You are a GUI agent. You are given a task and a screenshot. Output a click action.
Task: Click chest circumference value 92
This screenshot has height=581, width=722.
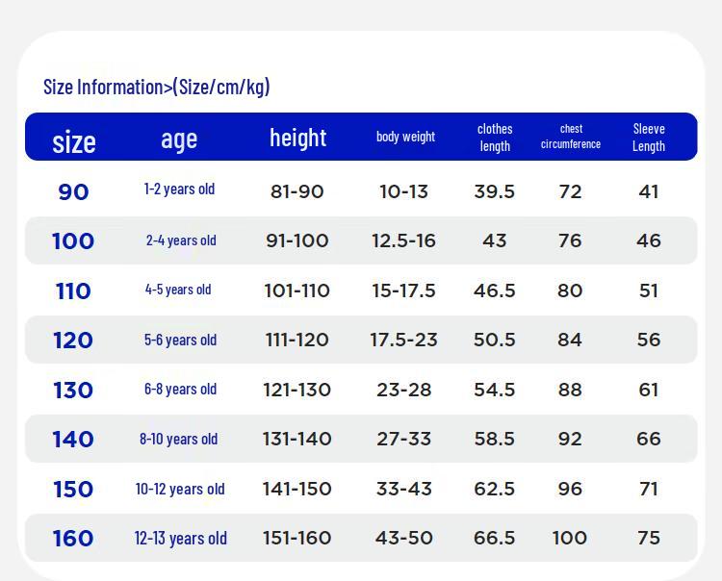click(x=570, y=439)
